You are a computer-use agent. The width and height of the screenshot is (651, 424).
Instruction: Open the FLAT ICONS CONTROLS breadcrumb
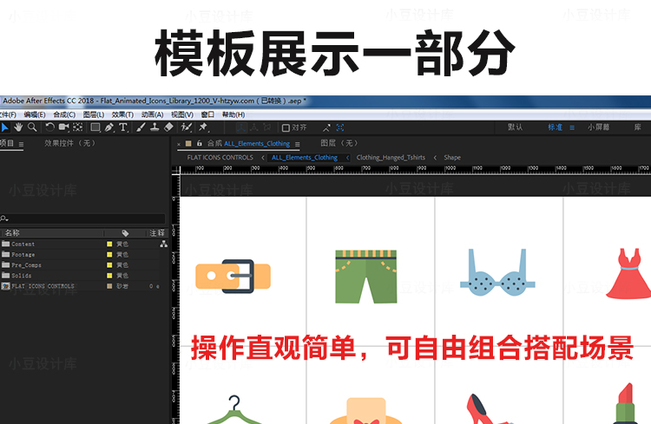click(220, 158)
